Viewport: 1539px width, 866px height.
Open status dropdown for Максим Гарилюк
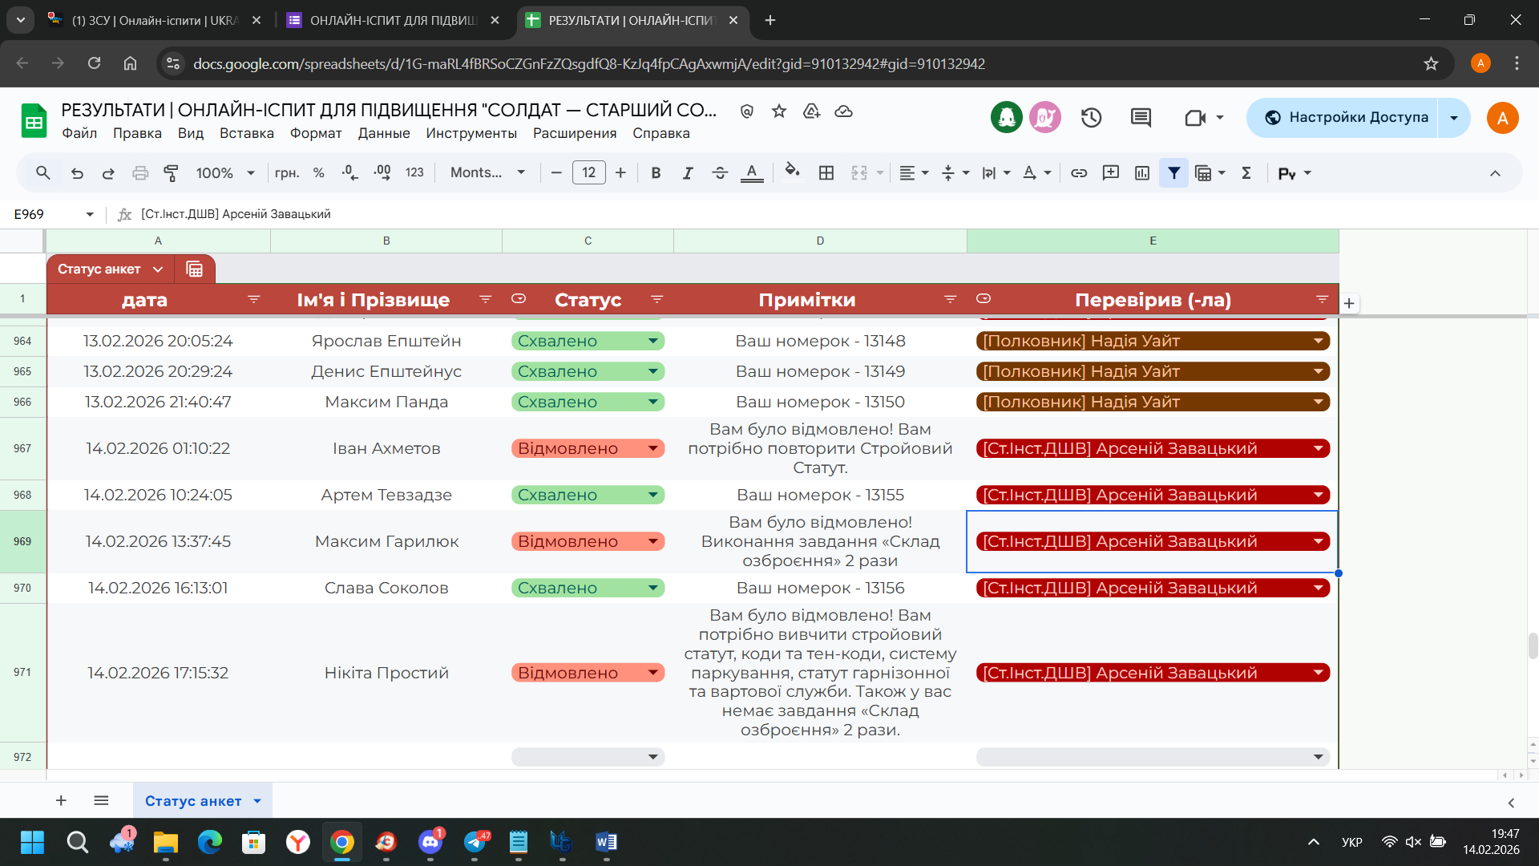coord(652,541)
